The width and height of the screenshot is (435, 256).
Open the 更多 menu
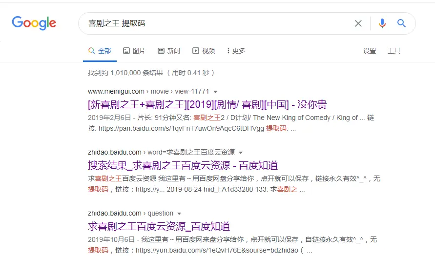tap(236, 51)
